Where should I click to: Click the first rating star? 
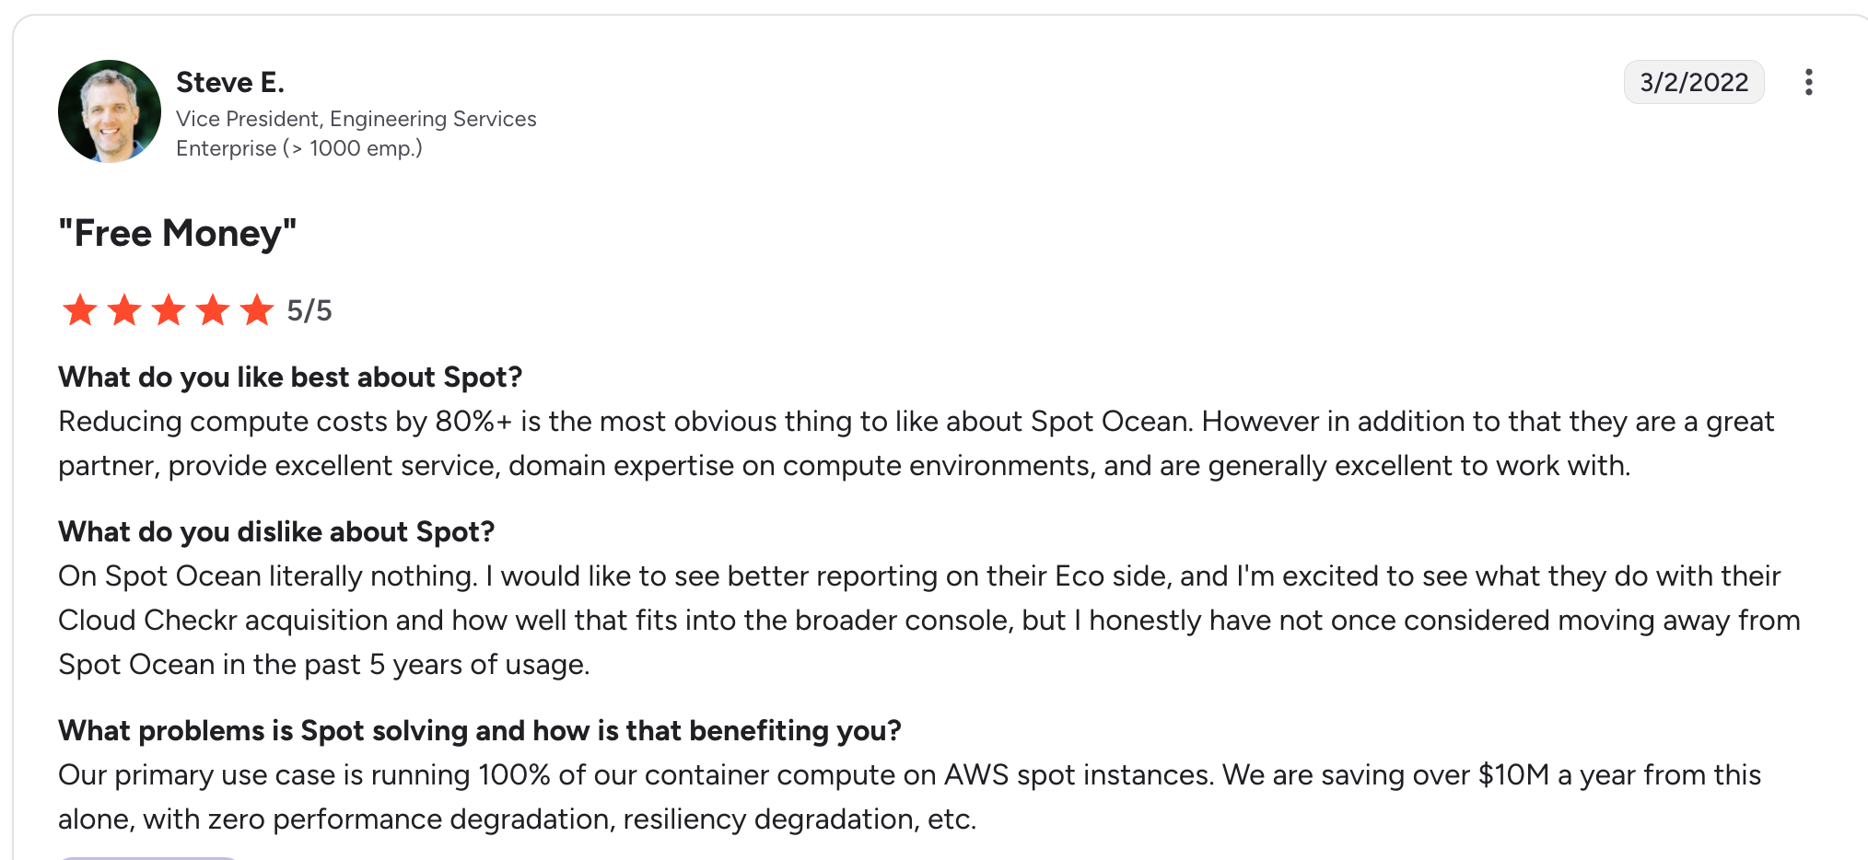80,310
